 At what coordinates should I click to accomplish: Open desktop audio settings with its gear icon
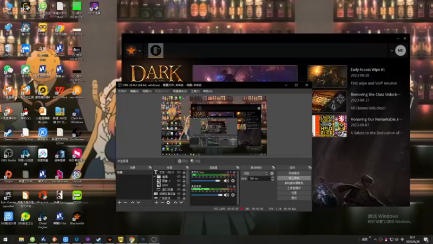(x=233, y=195)
